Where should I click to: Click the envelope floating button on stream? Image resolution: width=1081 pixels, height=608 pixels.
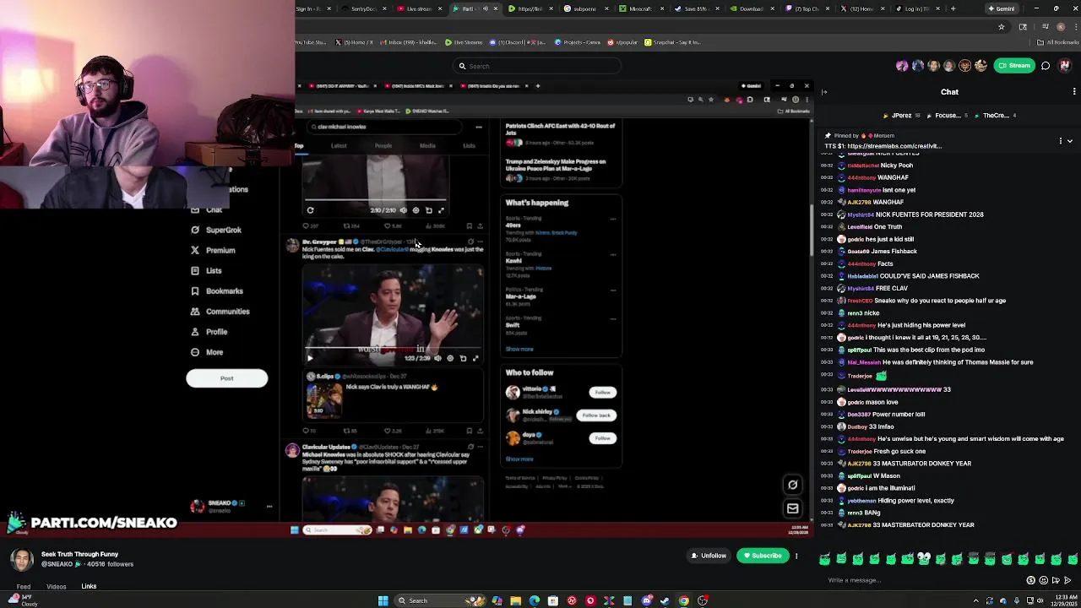click(x=792, y=508)
